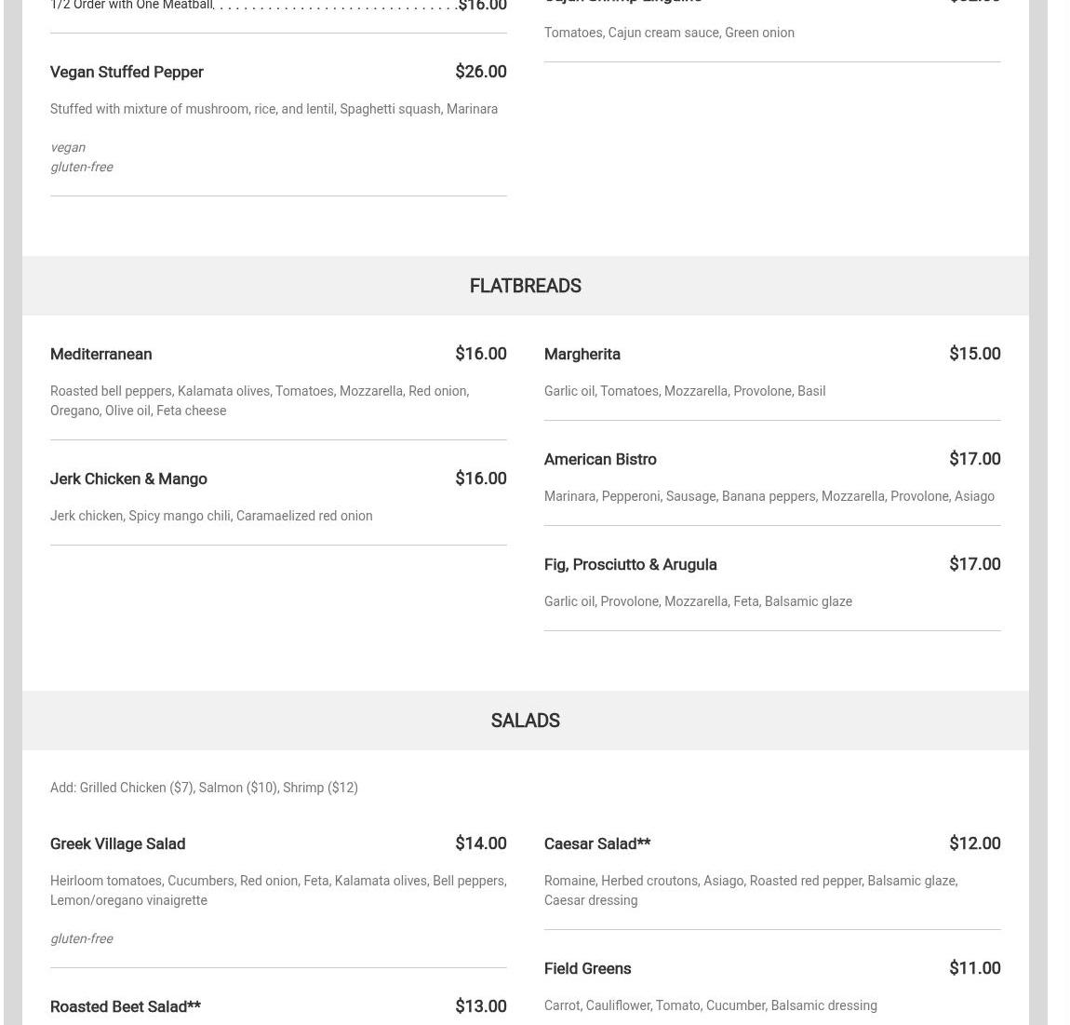Select the Caesar Salad** item name

(x=596, y=843)
